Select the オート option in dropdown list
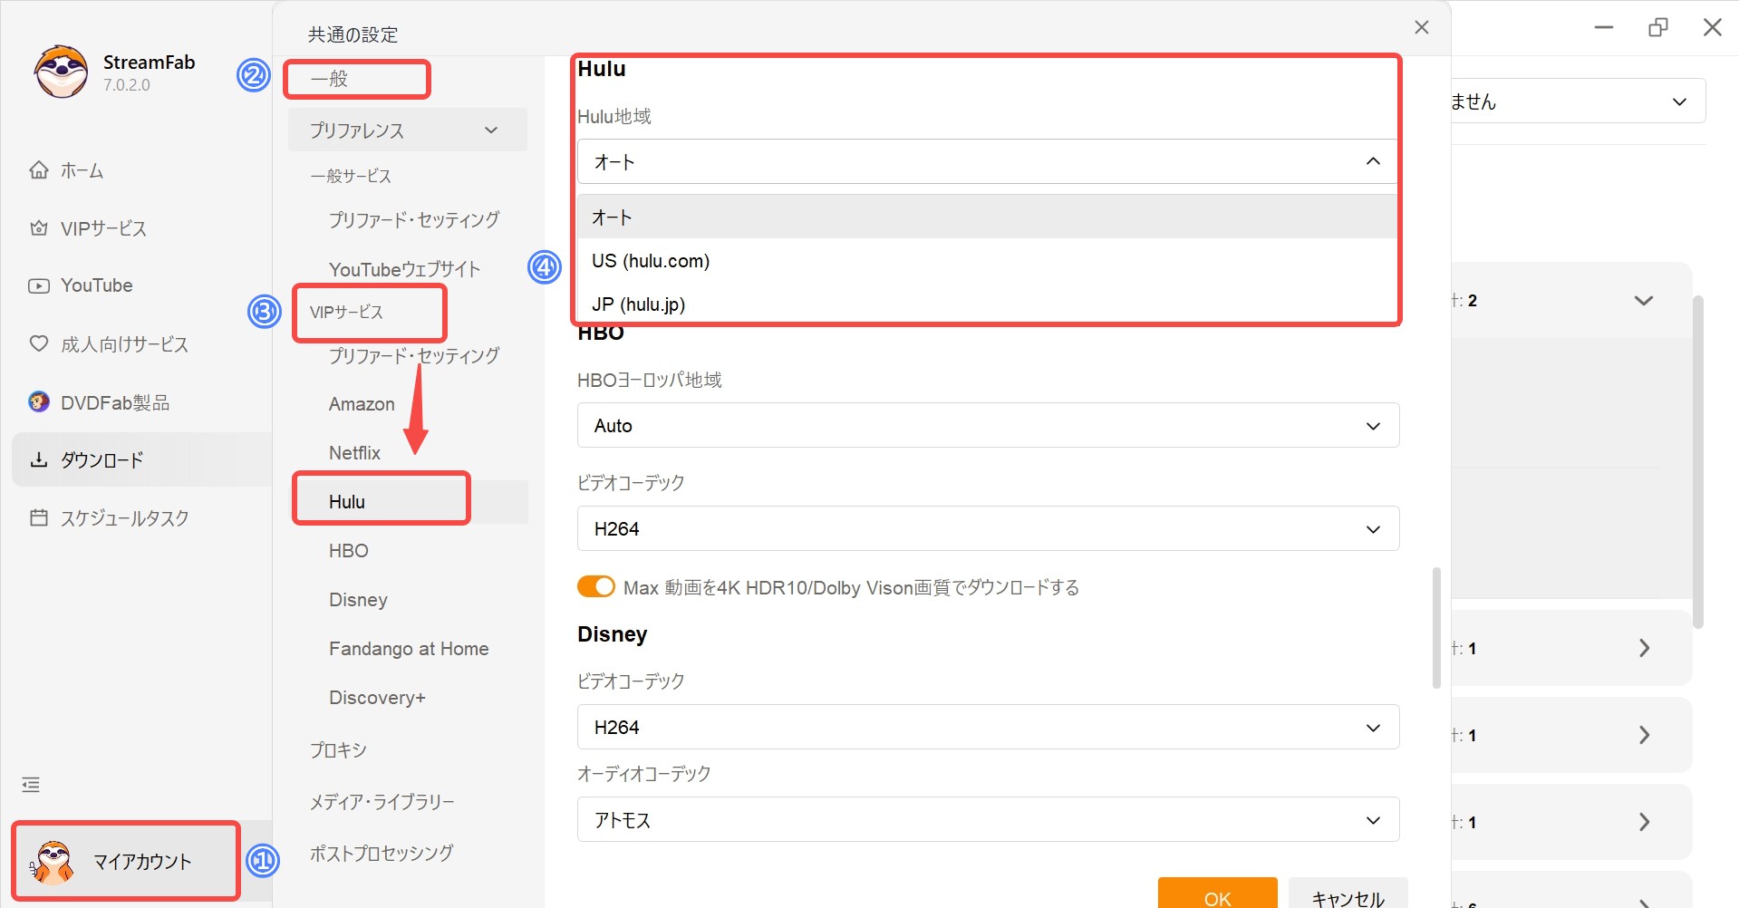This screenshot has width=1739, height=908. tap(988, 217)
